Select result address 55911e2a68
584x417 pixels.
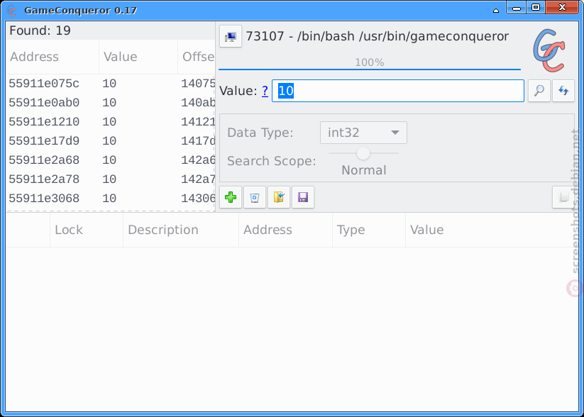click(x=44, y=160)
